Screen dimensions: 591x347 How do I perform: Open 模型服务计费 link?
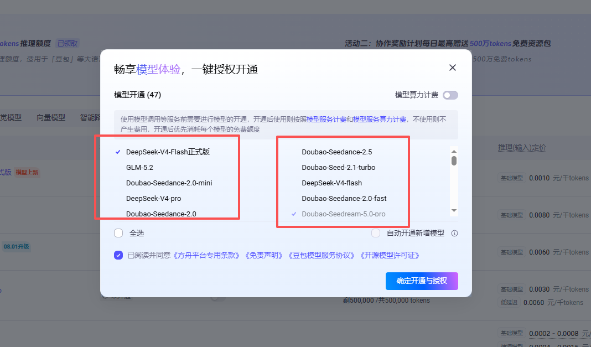(326, 119)
